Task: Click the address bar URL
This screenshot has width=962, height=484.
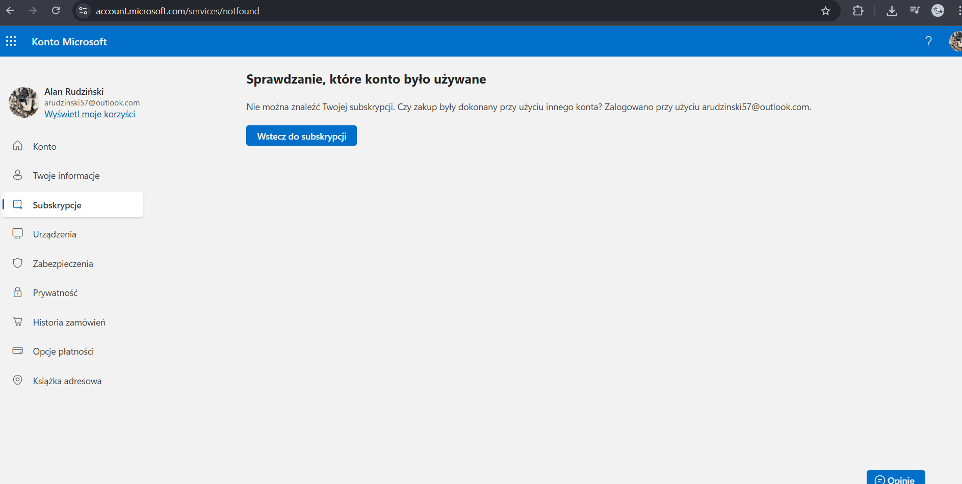Action: point(177,11)
